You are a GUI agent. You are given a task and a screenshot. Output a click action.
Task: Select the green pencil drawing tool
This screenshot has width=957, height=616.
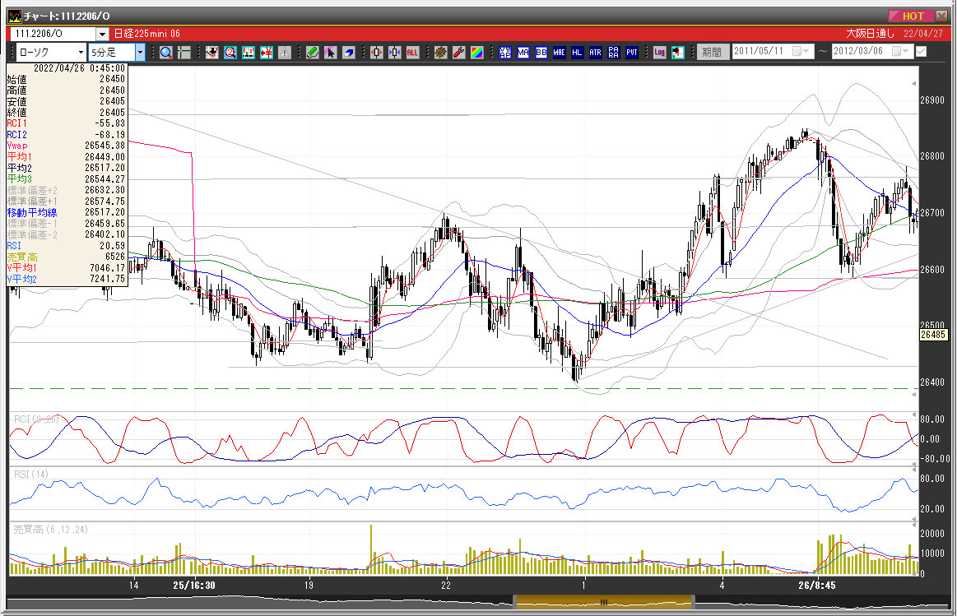pos(313,53)
